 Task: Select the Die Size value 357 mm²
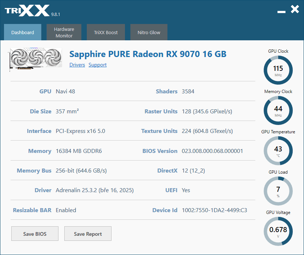(x=67, y=111)
